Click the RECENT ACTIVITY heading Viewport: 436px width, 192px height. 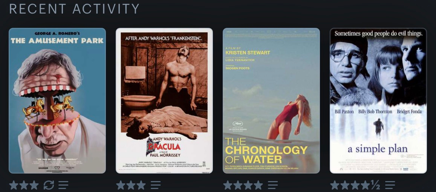coord(74,9)
